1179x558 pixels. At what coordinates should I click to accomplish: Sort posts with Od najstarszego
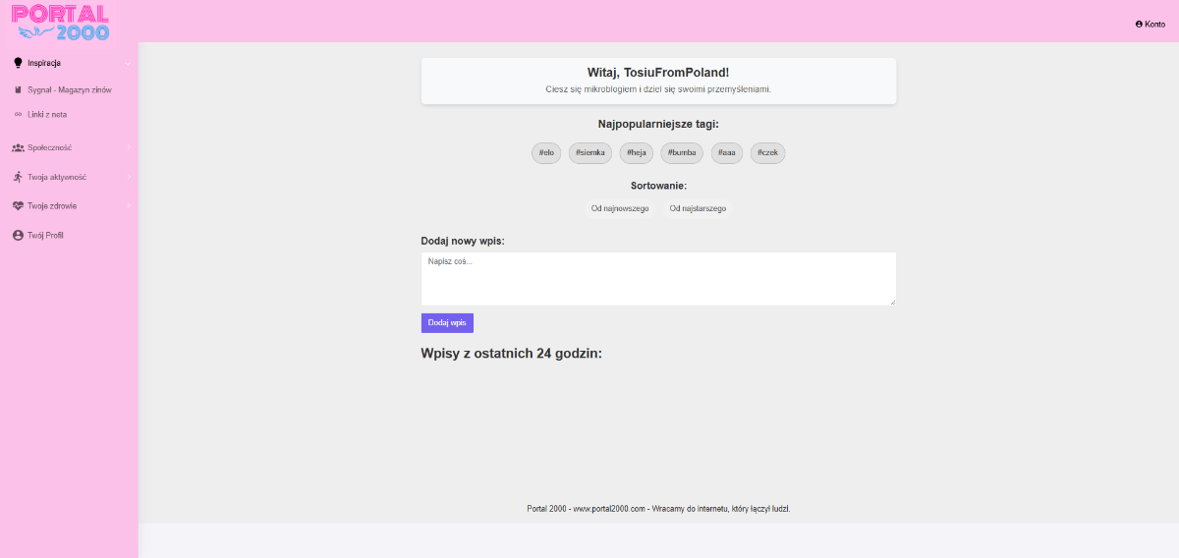coord(698,208)
